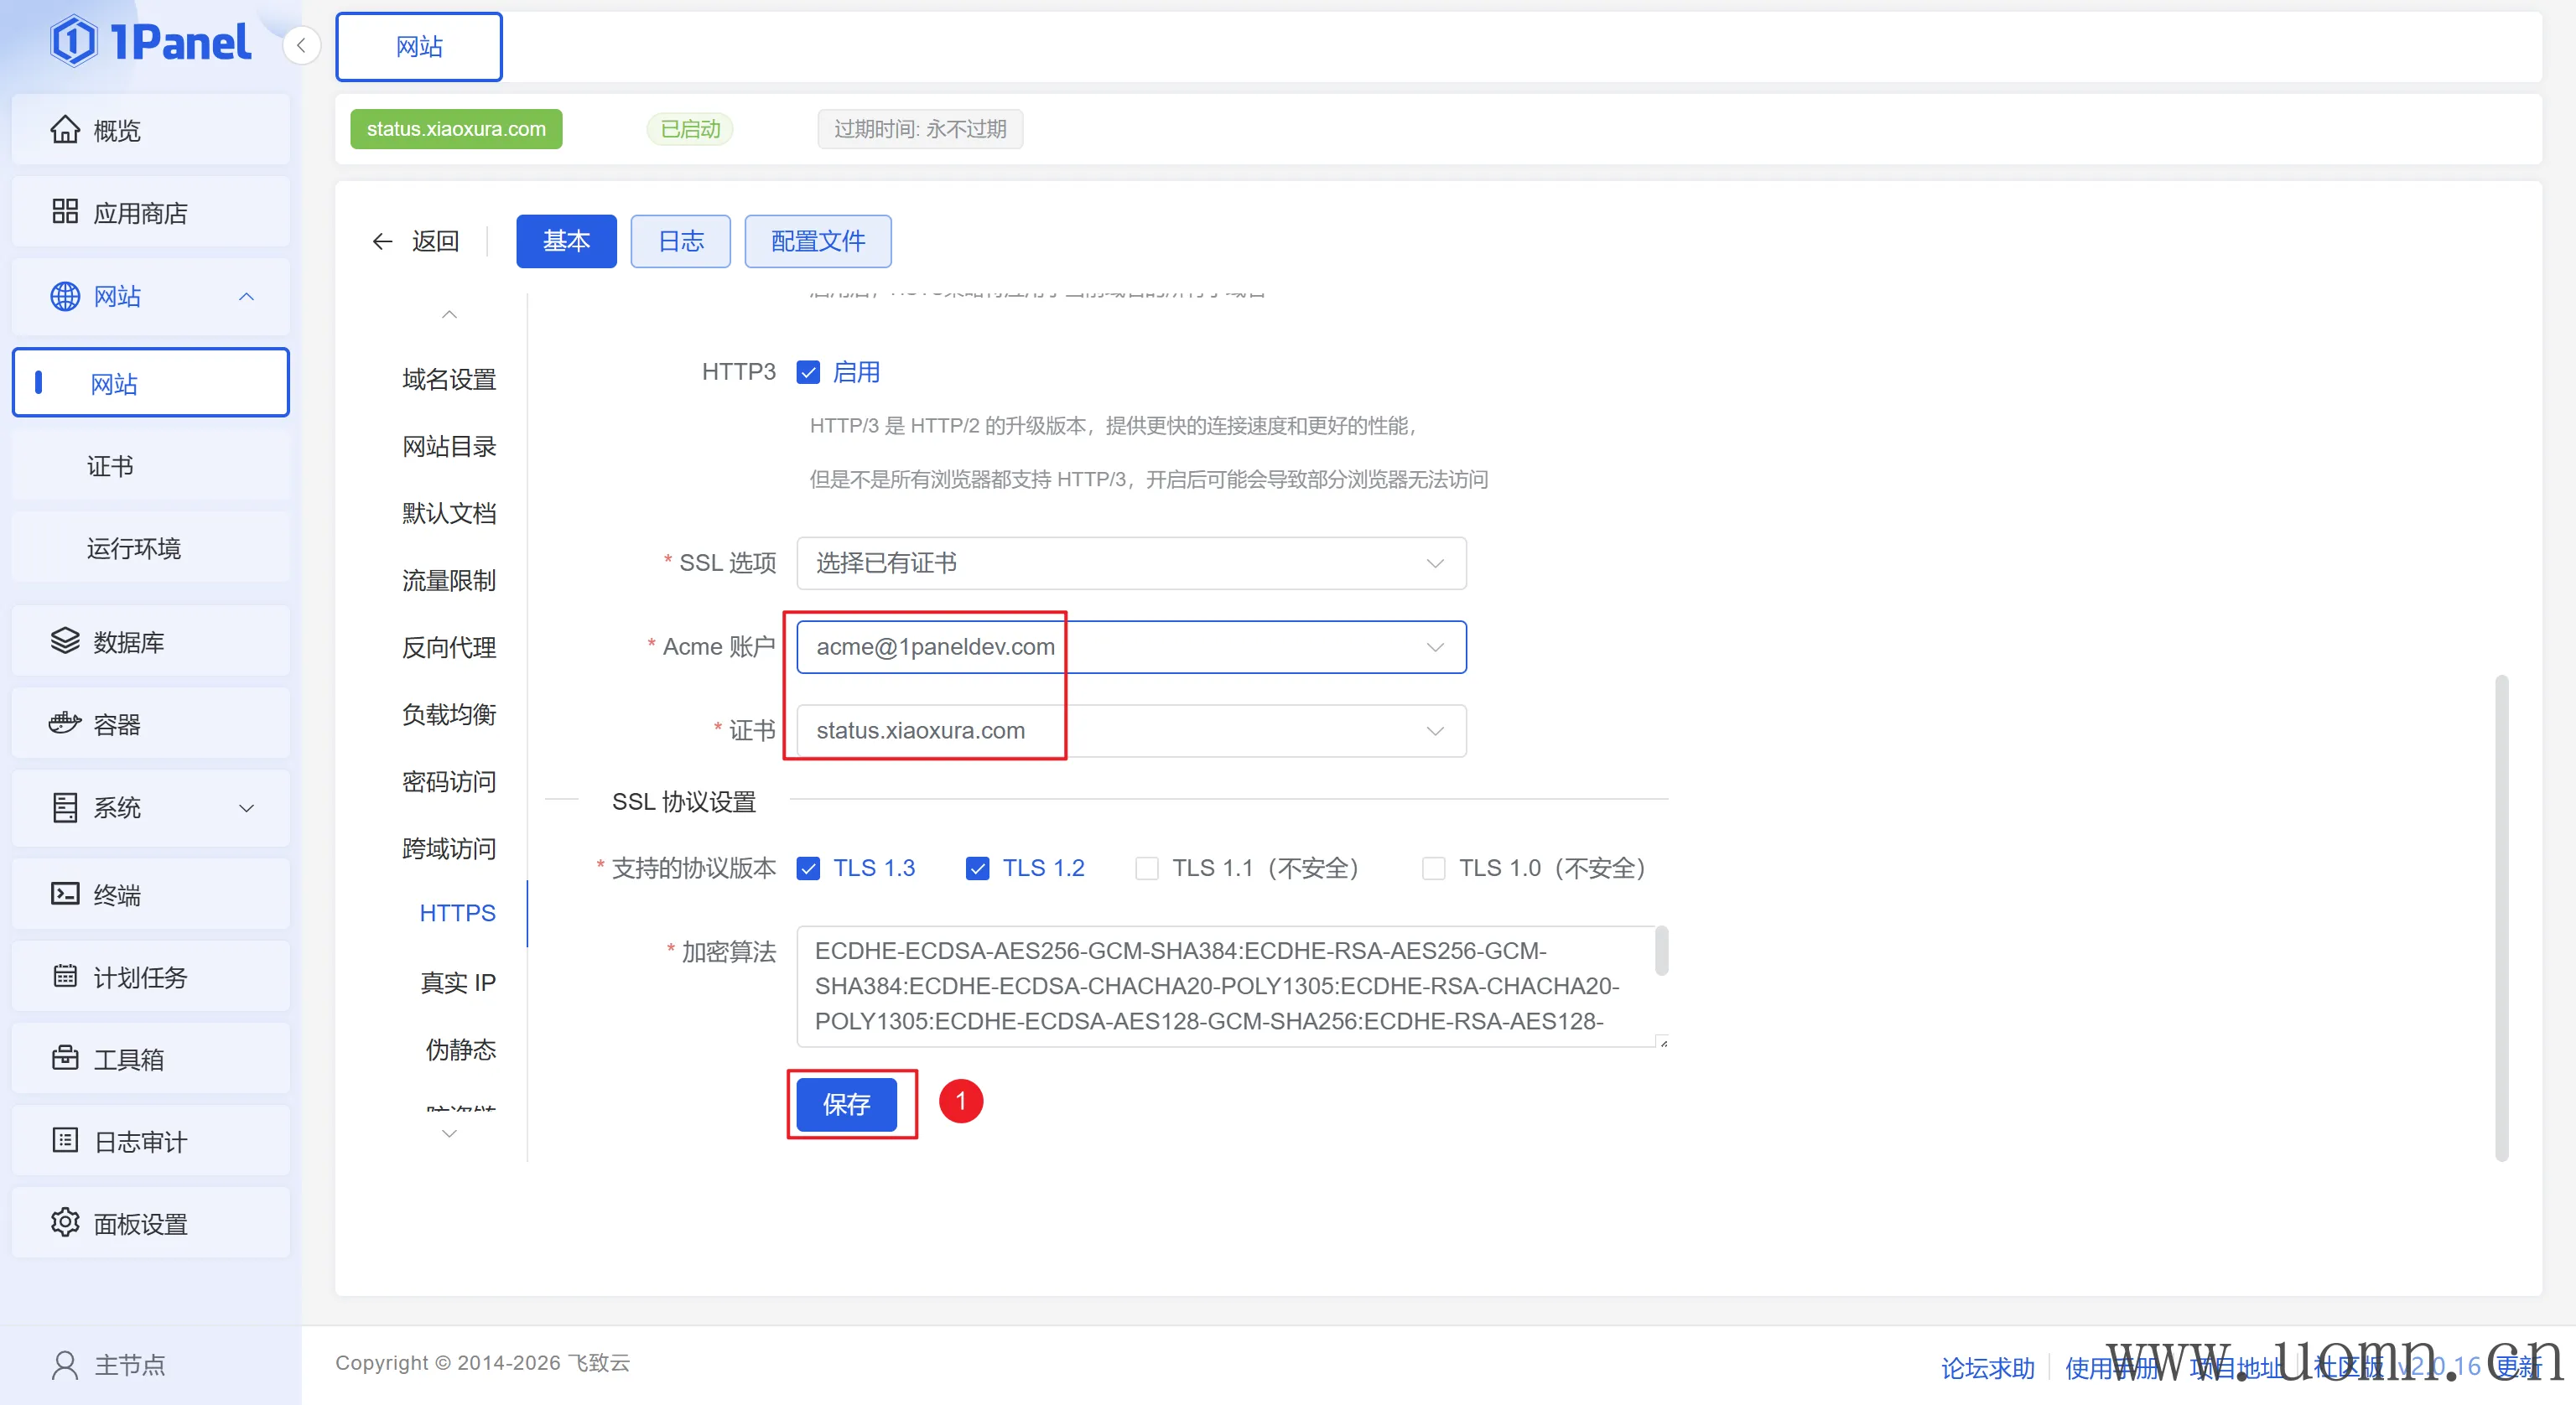The image size is (2576, 1405).
Task: Expand the 系统 sidebar submenu
Action: [x=150, y=807]
